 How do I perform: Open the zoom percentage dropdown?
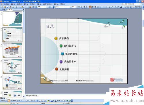(x=47, y=7)
